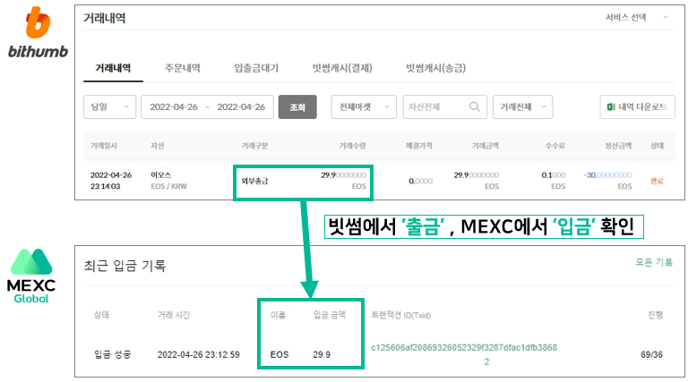The height and width of the screenshot is (382, 688).
Task: Click the 69/36 progress value
Action: tap(651, 354)
